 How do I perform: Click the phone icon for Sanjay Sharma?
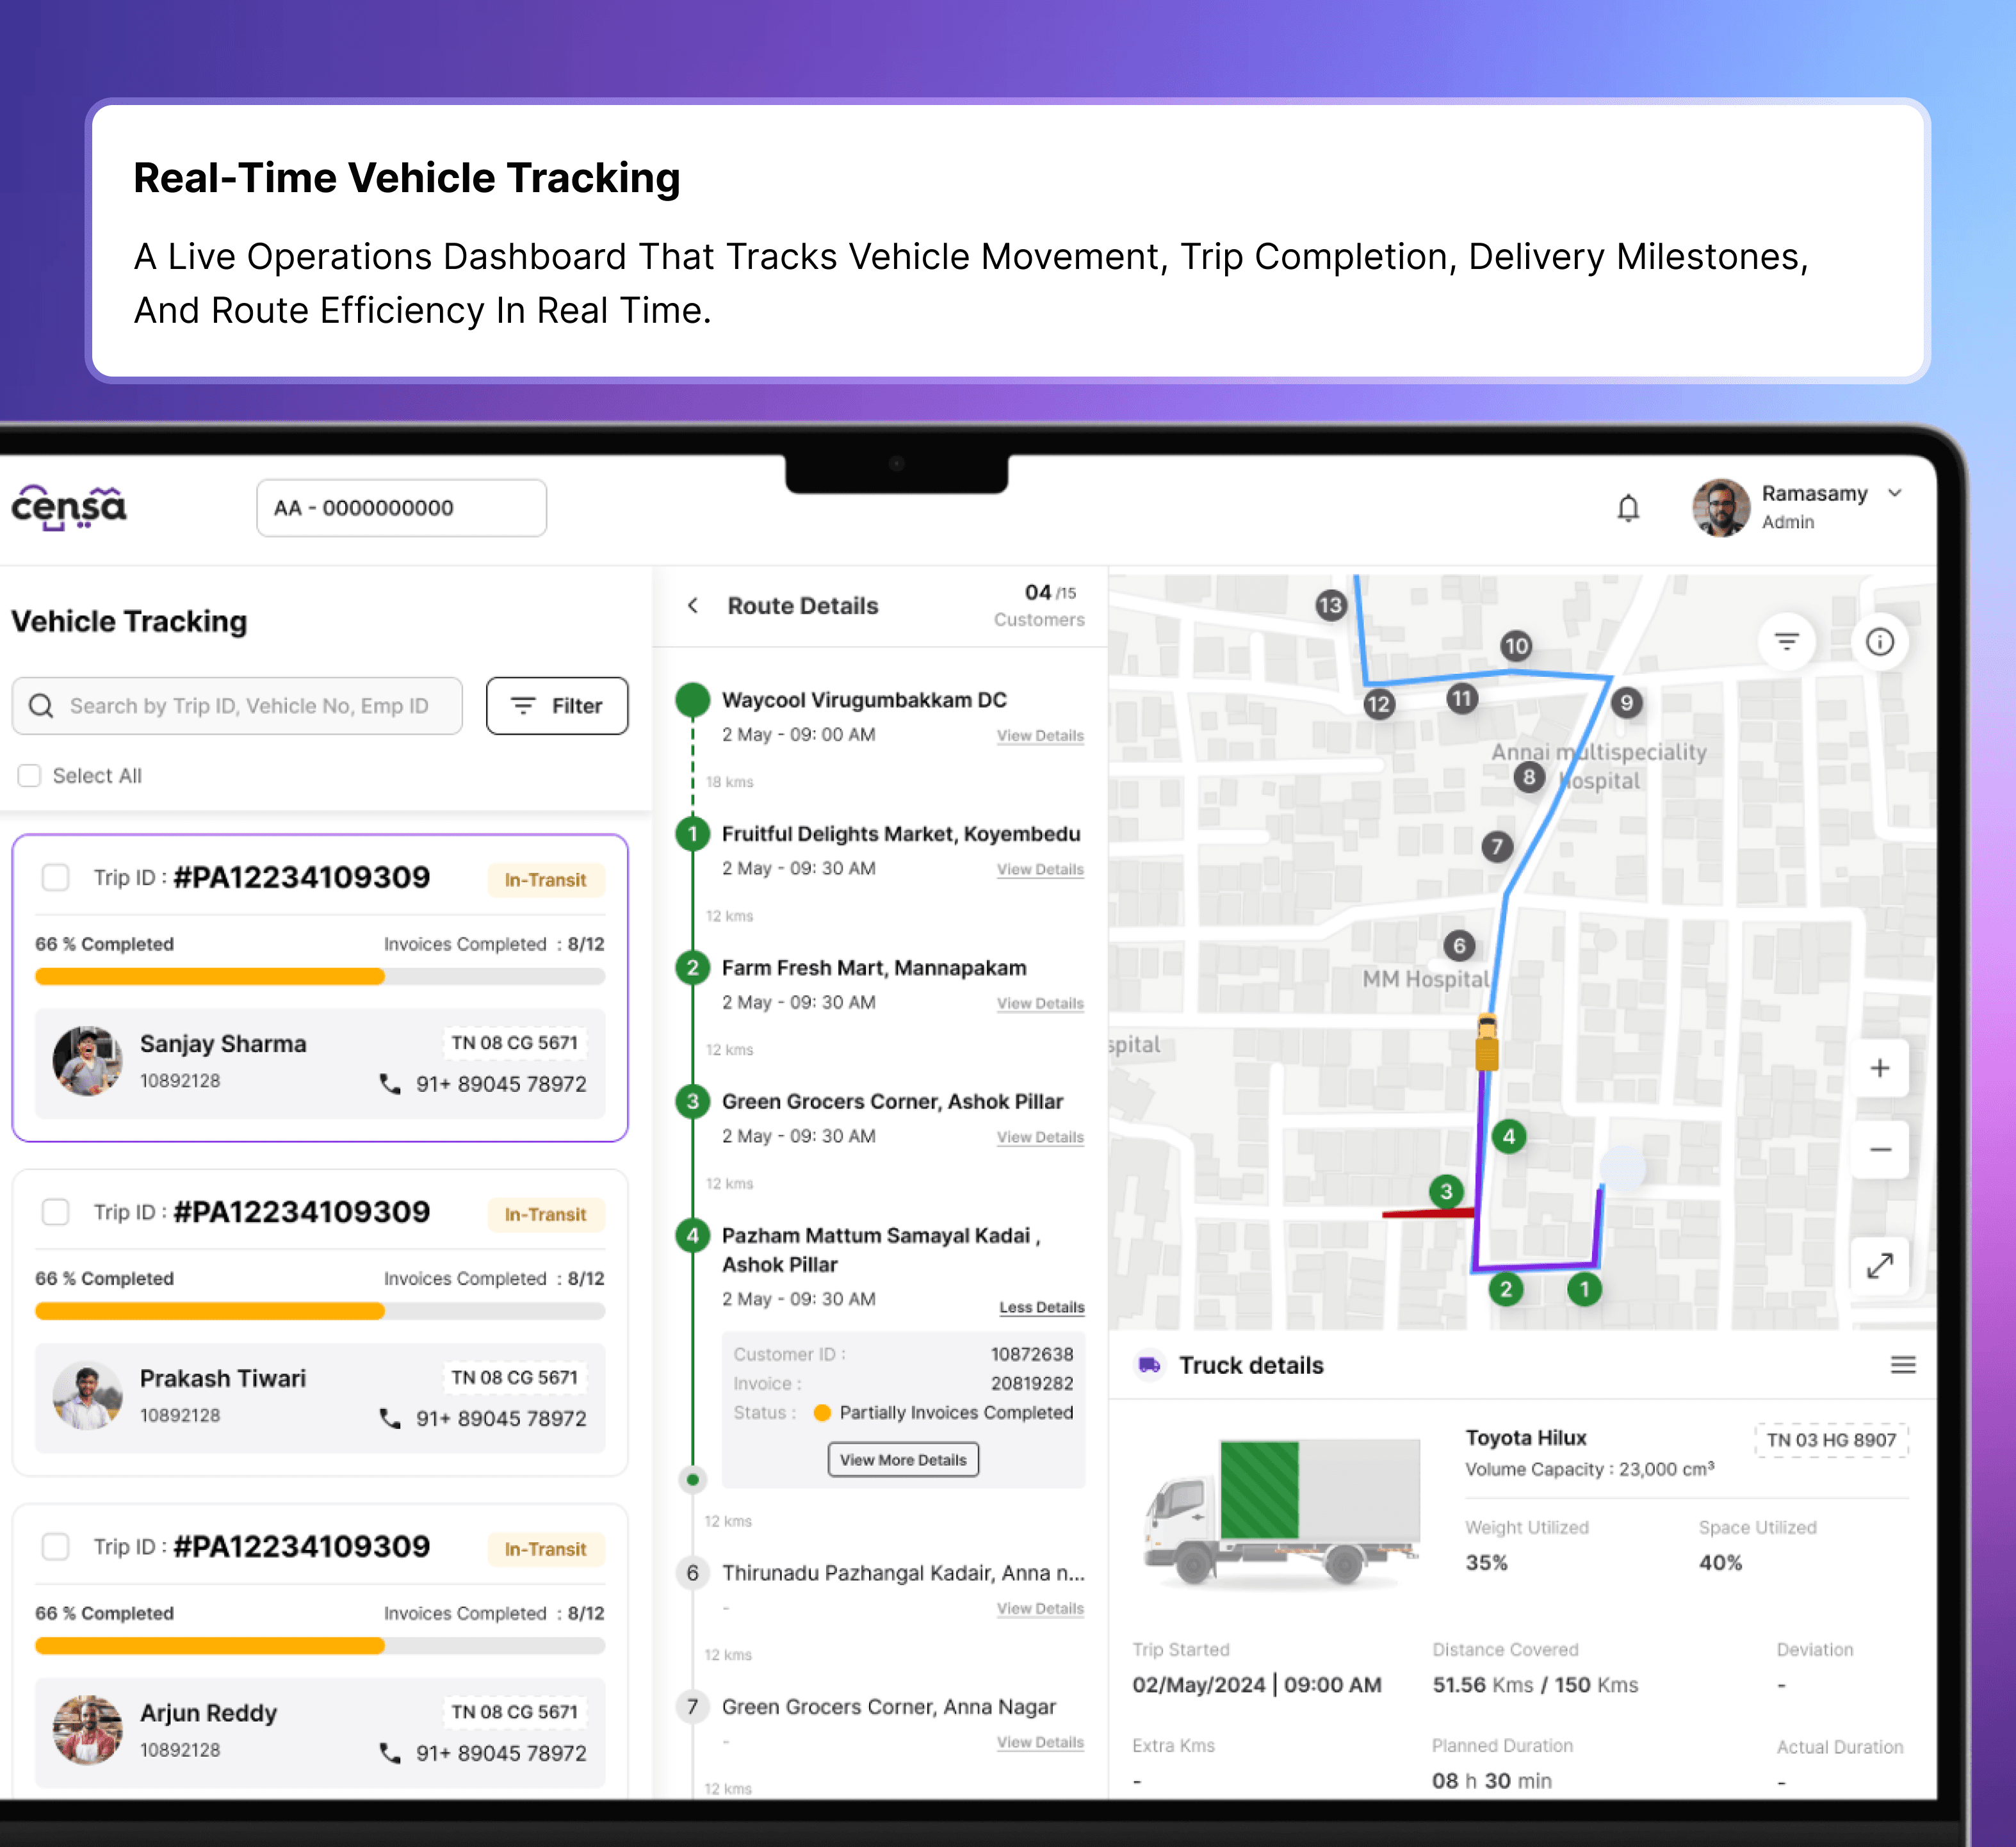pos(390,1084)
